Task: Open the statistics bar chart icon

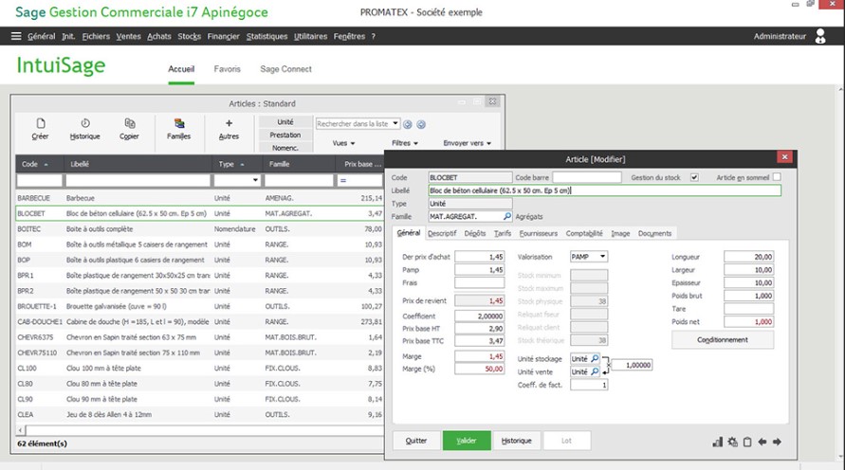Action: coord(717,442)
